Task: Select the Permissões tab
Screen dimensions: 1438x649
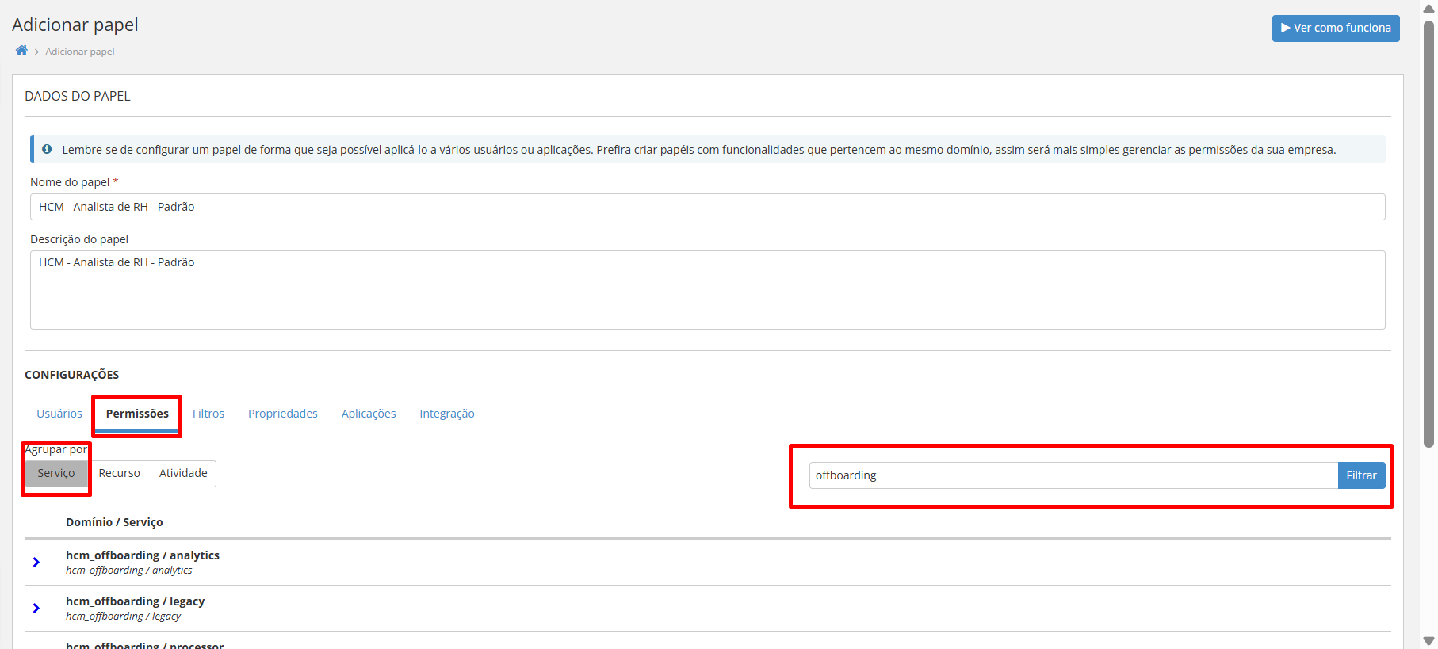Action: tap(137, 414)
